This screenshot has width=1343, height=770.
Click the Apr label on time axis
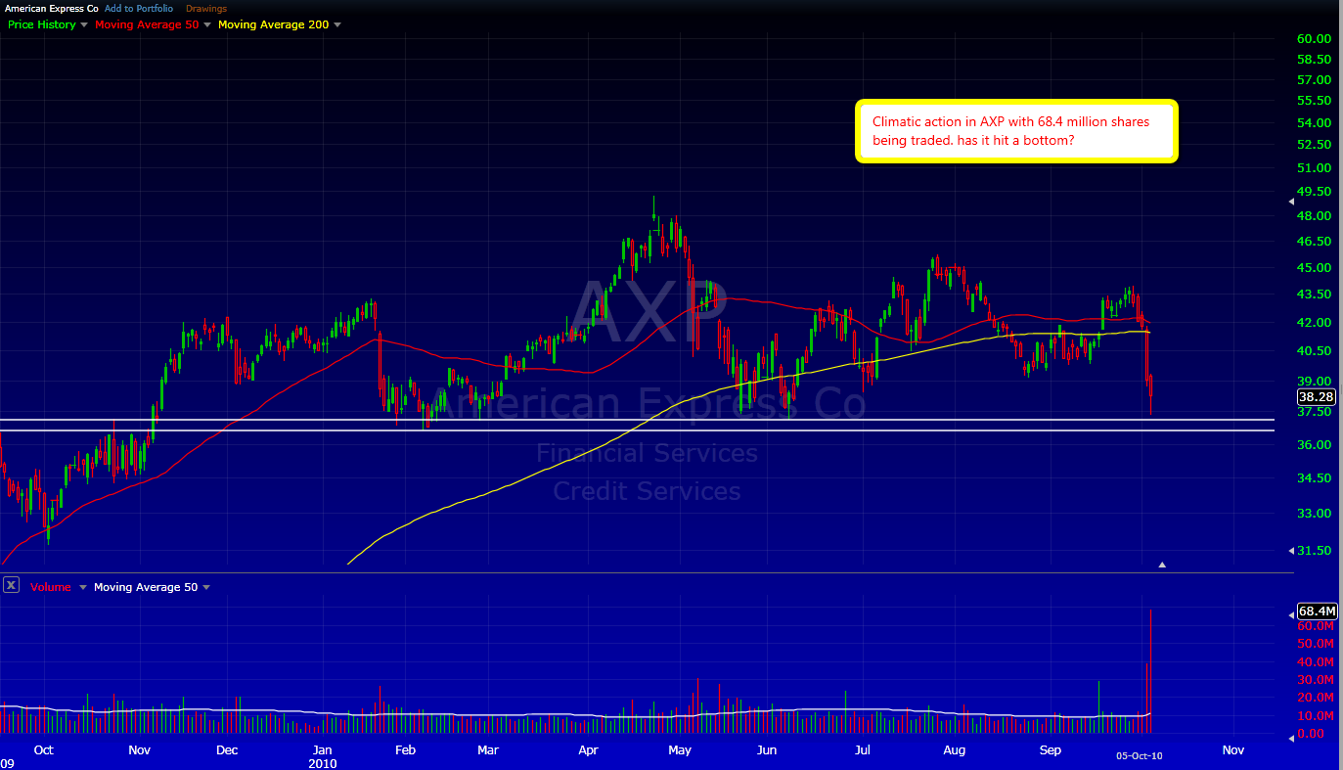click(x=588, y=750)
